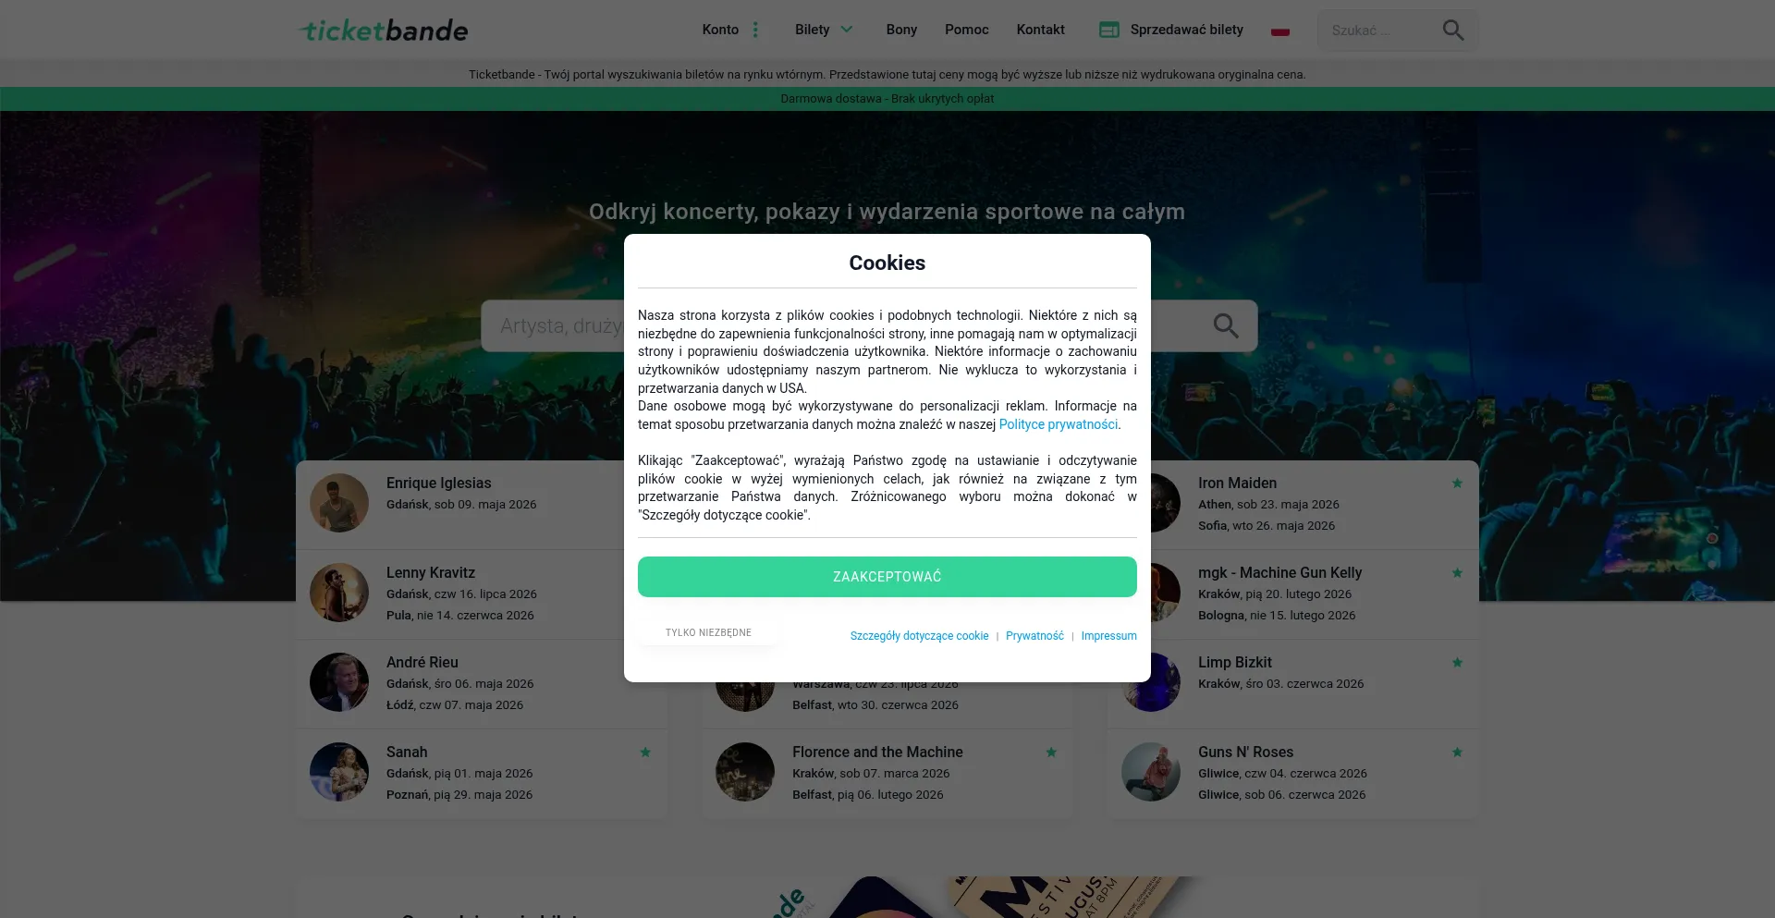Focus the Szukać search field
The image size is (1775, 918).
click(1379, 31)
